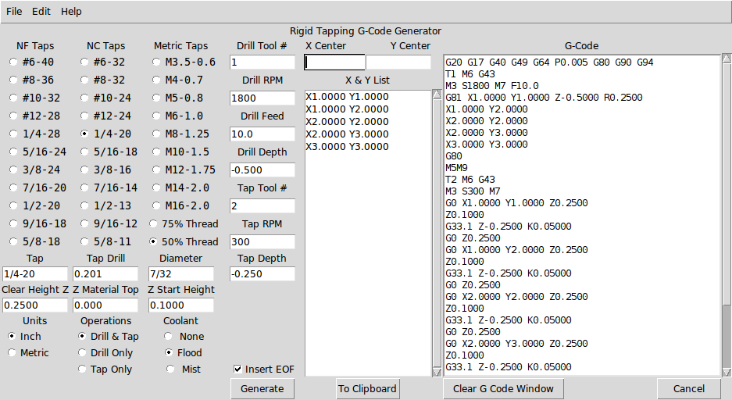Click the Clear Height Z field
Viewport: 732px width, 400px height.
(x=35, y=305)
